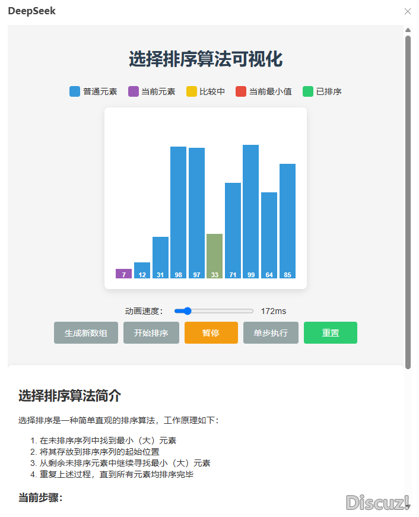Screen dimensions: 419x517
Task: Click the scrollbar up arrow
Action: coord(408,30)
